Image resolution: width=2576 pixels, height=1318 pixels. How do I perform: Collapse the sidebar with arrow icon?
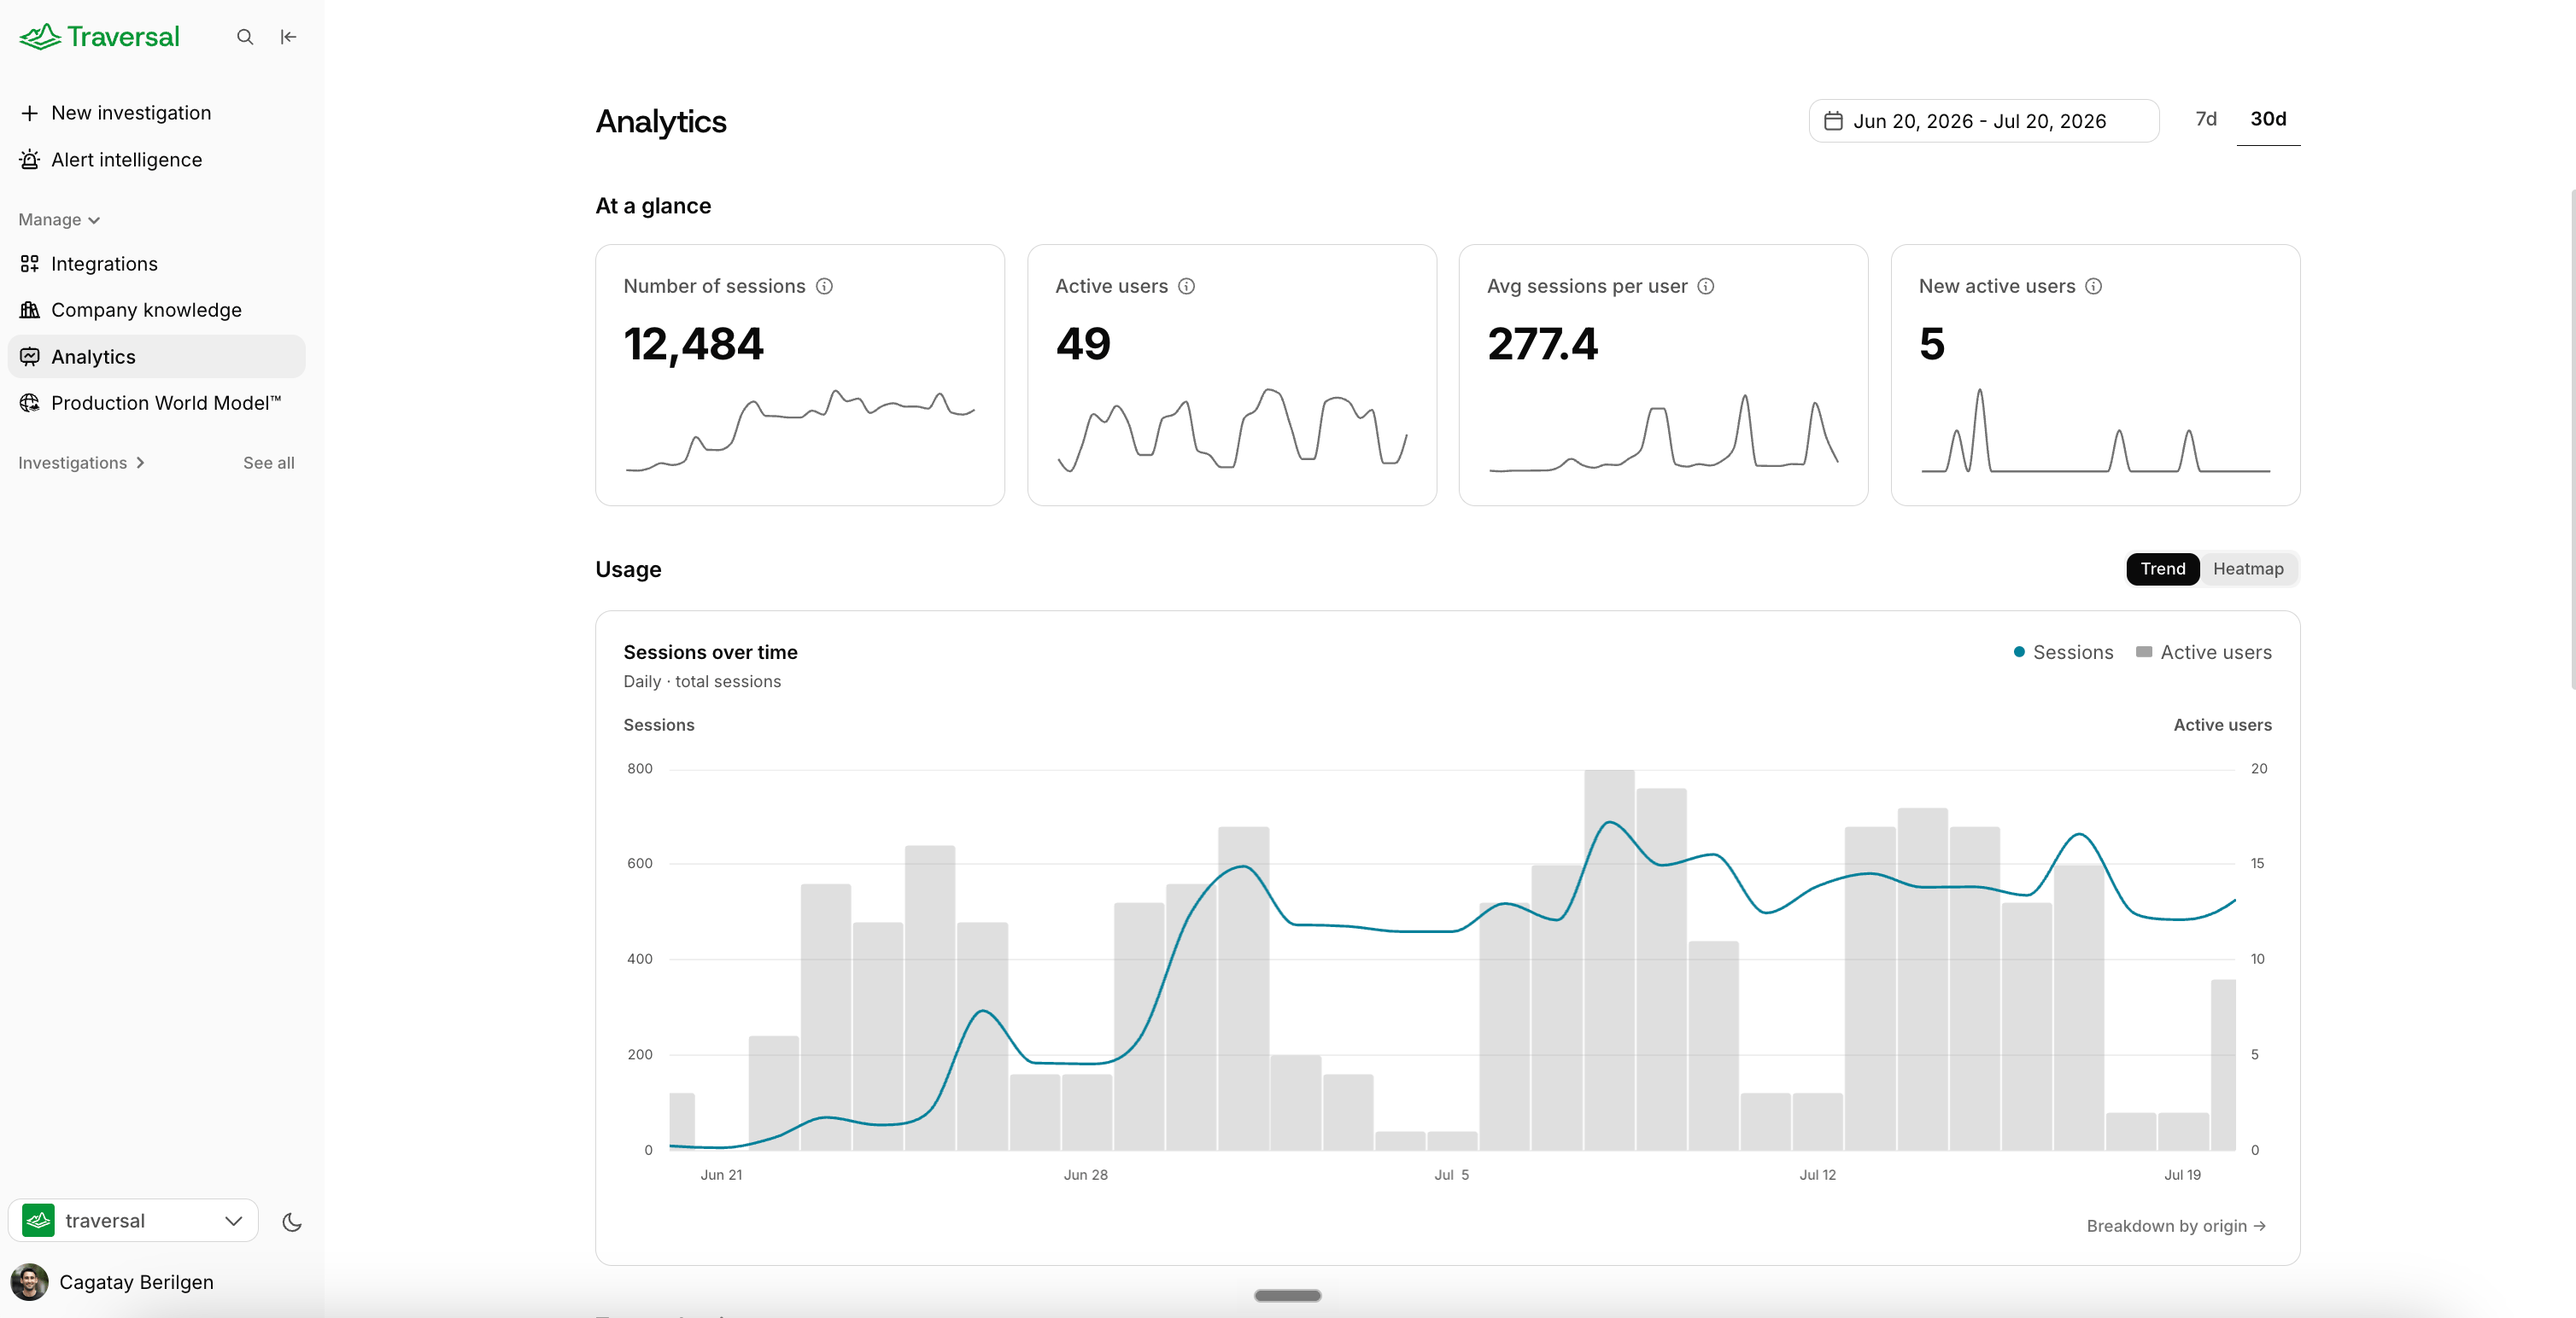point(288,37)
